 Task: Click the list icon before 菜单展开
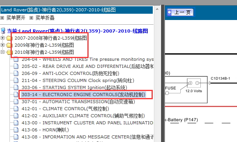(2, 18)
